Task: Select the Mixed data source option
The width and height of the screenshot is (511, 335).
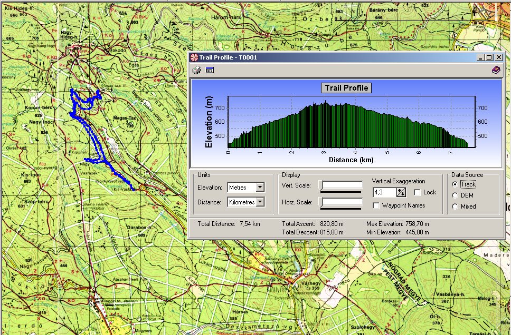Action: (455, 206)
